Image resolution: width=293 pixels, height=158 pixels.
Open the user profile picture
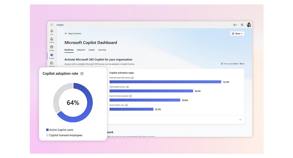249,25
